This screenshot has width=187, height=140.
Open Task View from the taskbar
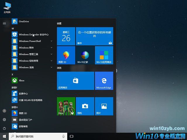(72, 136)
